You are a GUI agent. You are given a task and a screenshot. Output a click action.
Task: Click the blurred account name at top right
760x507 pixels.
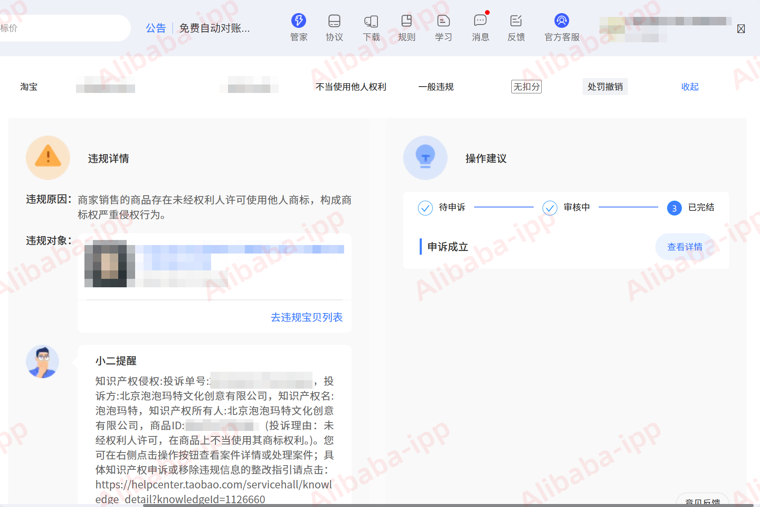click(665, 29)
